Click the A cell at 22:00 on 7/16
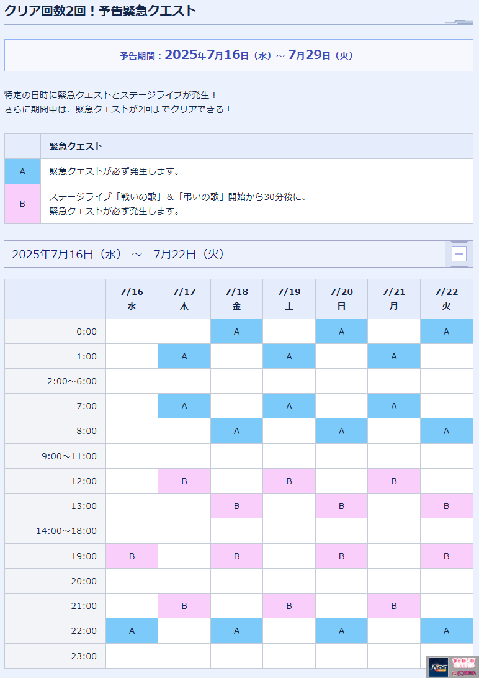The height and width of the screenshot is (678, 479). click(132, 631)
